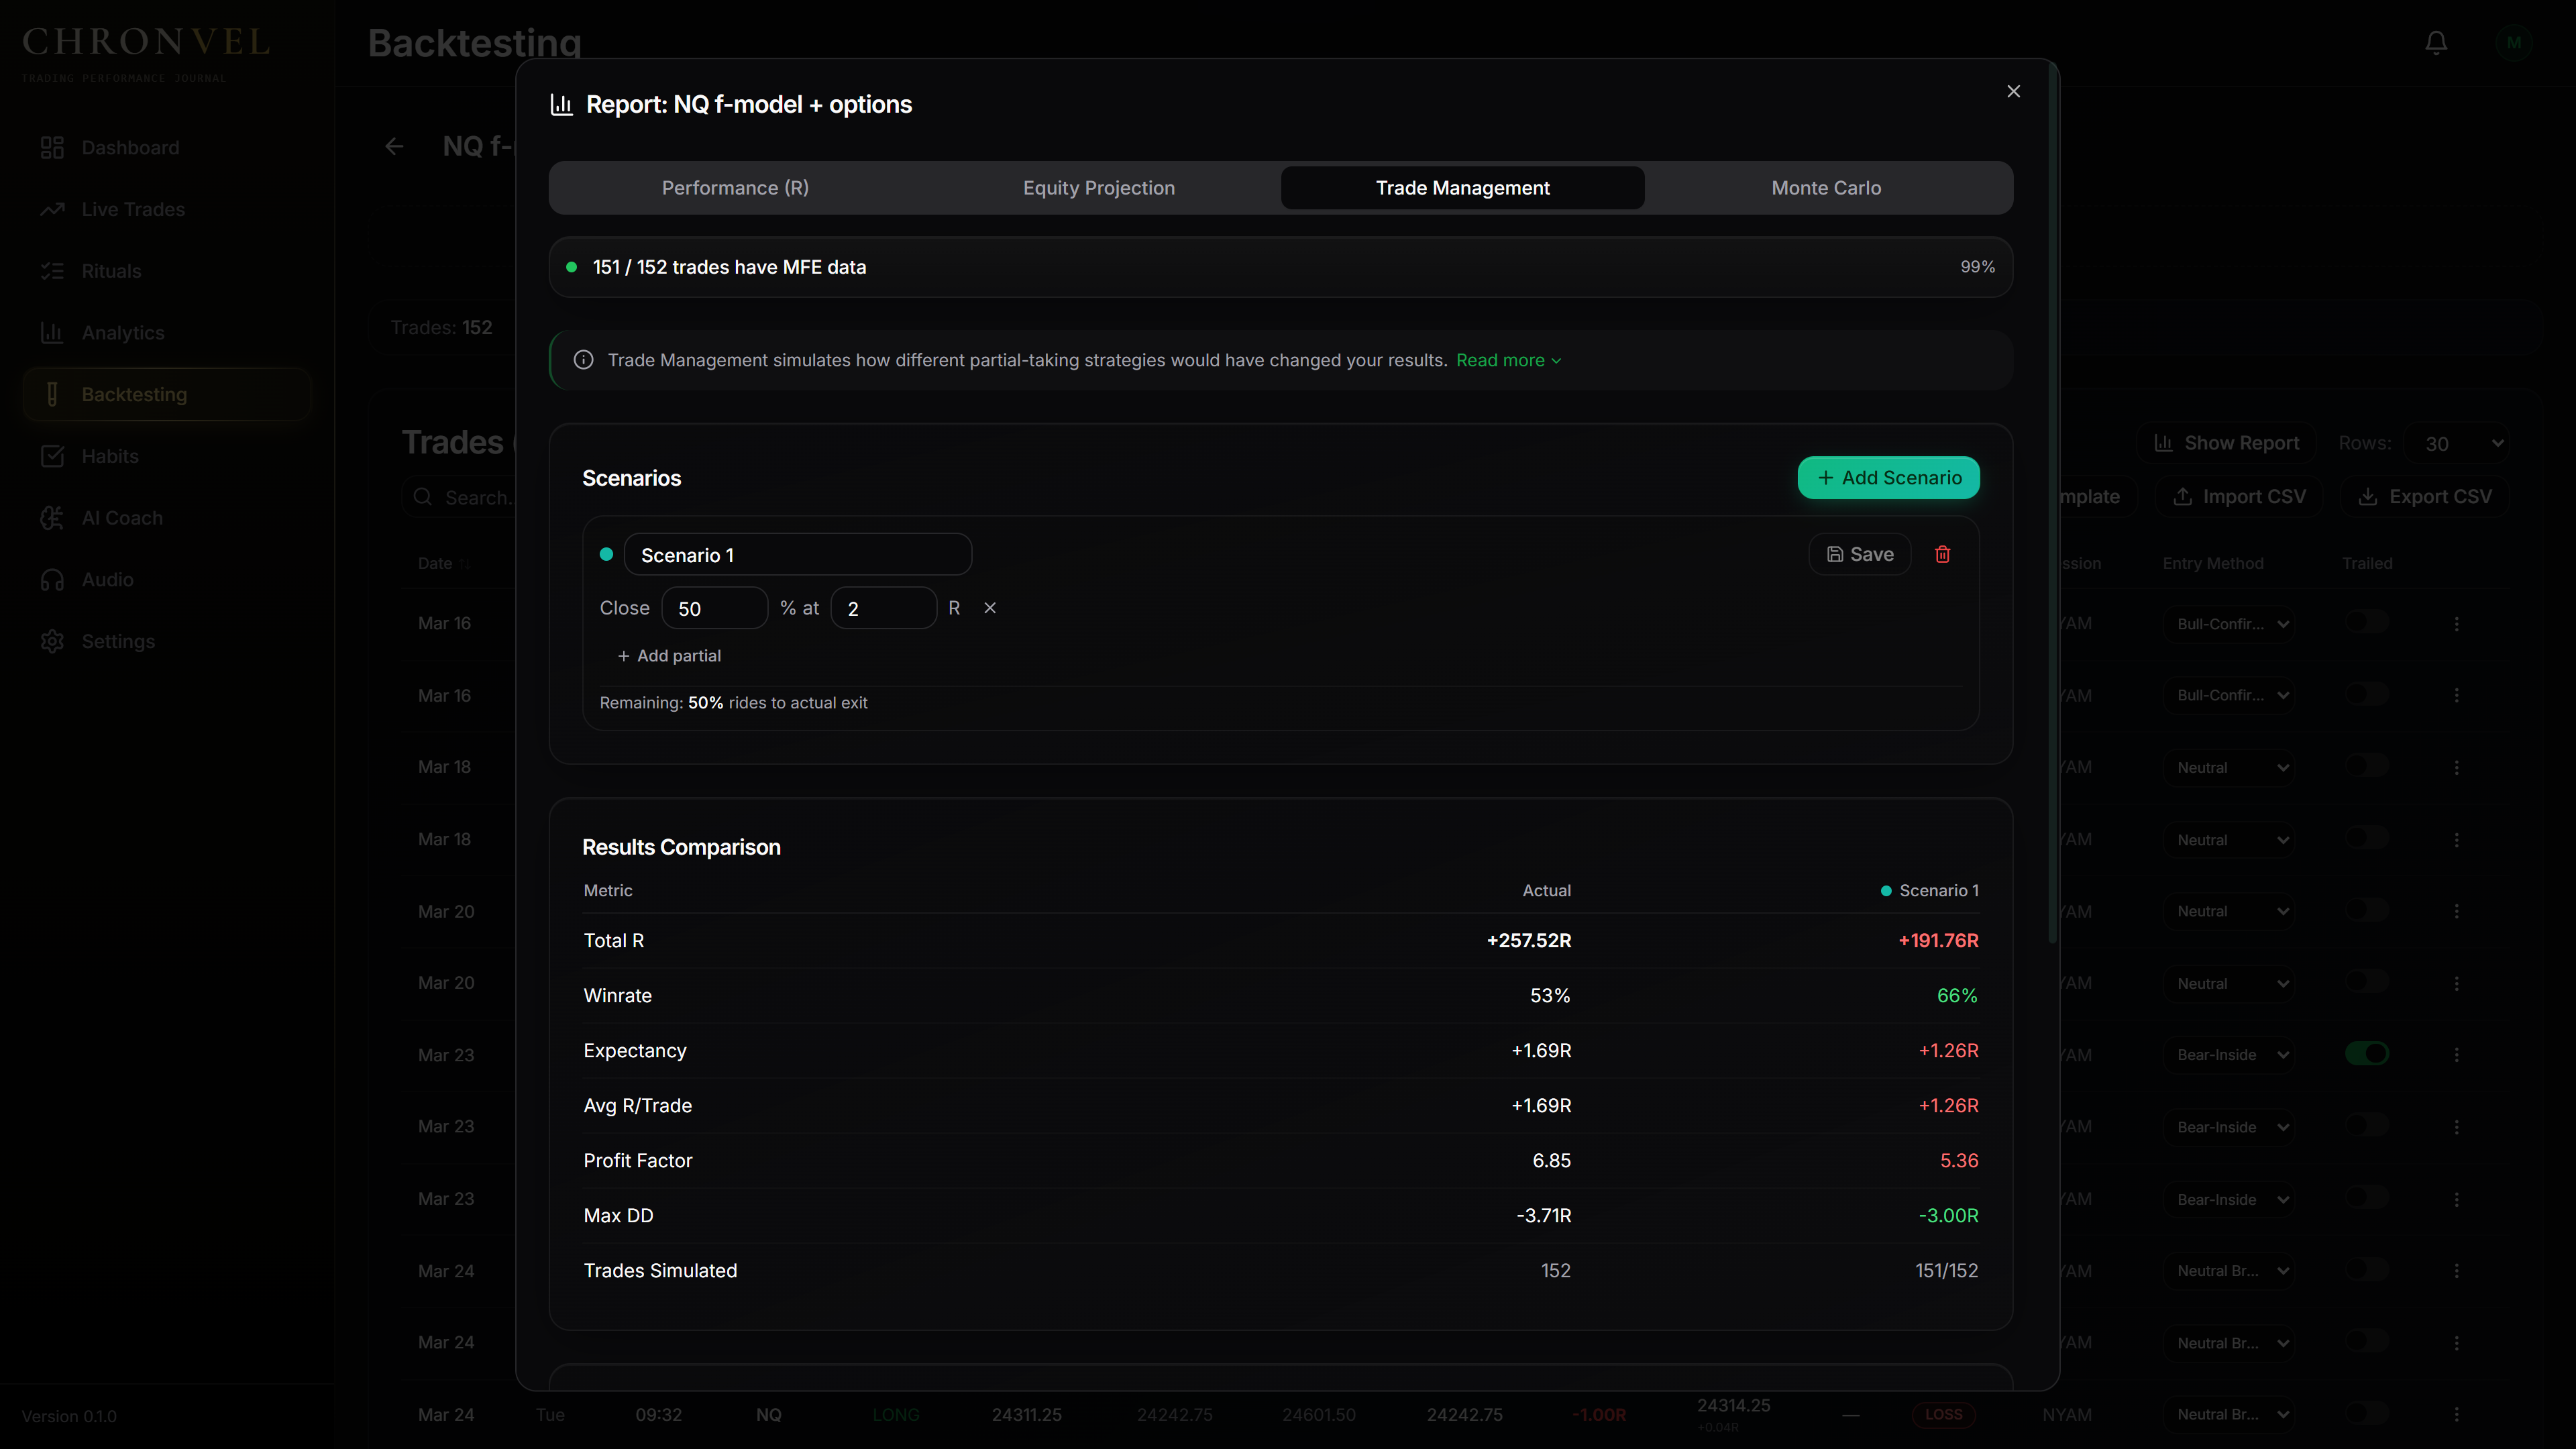Open Habits in the sidebar
2576x1449 pixels.
pos(166,456)
